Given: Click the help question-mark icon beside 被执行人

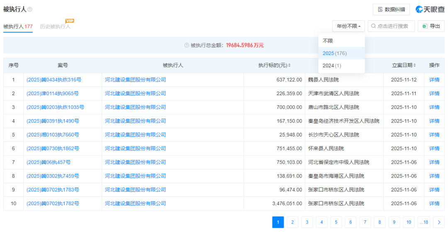Looking at the screenshot, I should [x=30, y=10].
